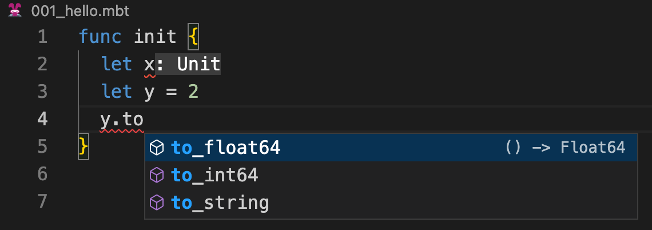Screen dimensions: 652x230
Task: Click line number 4 in the gutter
Action: coord(42,120)
